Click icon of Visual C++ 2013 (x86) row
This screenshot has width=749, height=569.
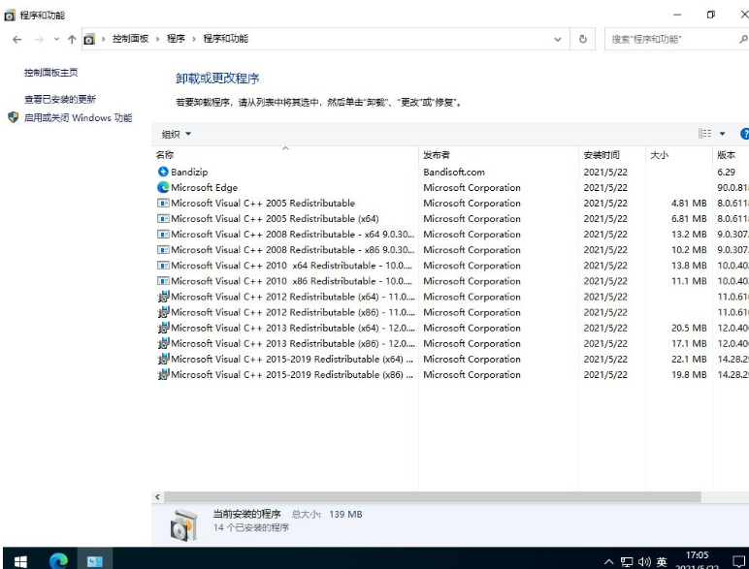(163, 343)
